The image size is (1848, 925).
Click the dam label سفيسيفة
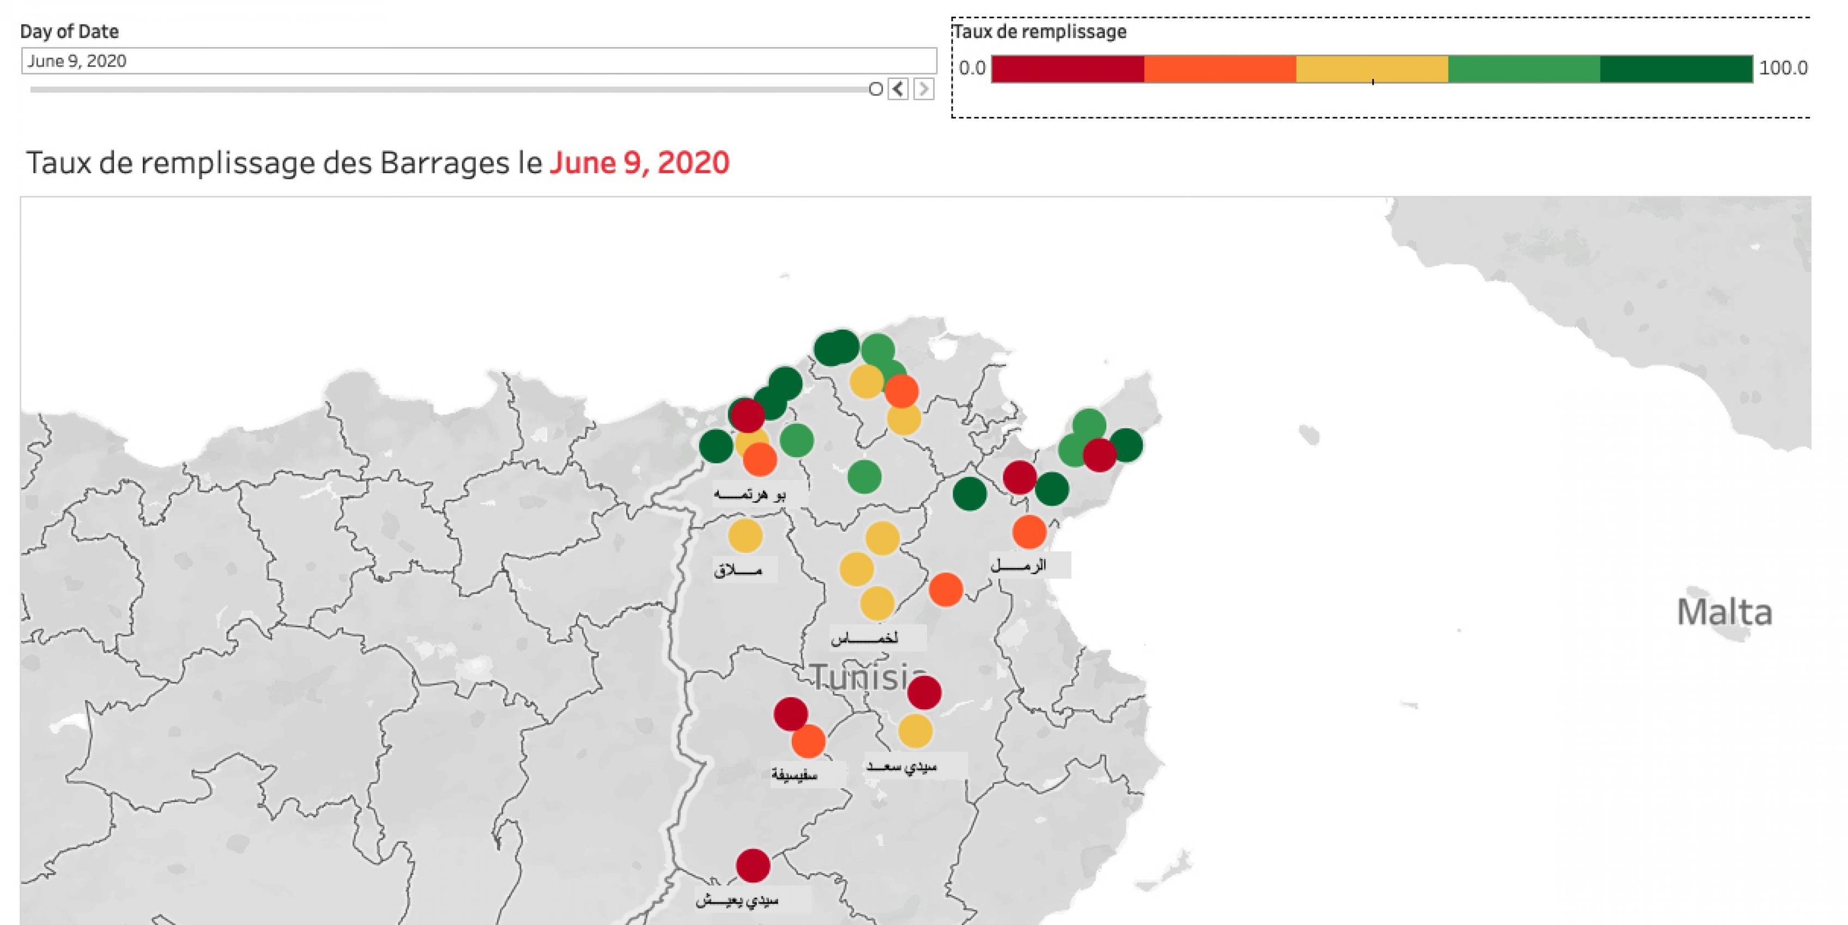click(795, 775)
